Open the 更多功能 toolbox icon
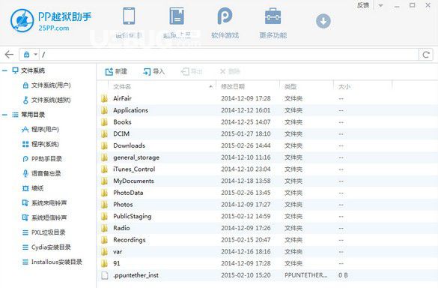The width and height of the screenshot is (438, 288). [273, 16]
